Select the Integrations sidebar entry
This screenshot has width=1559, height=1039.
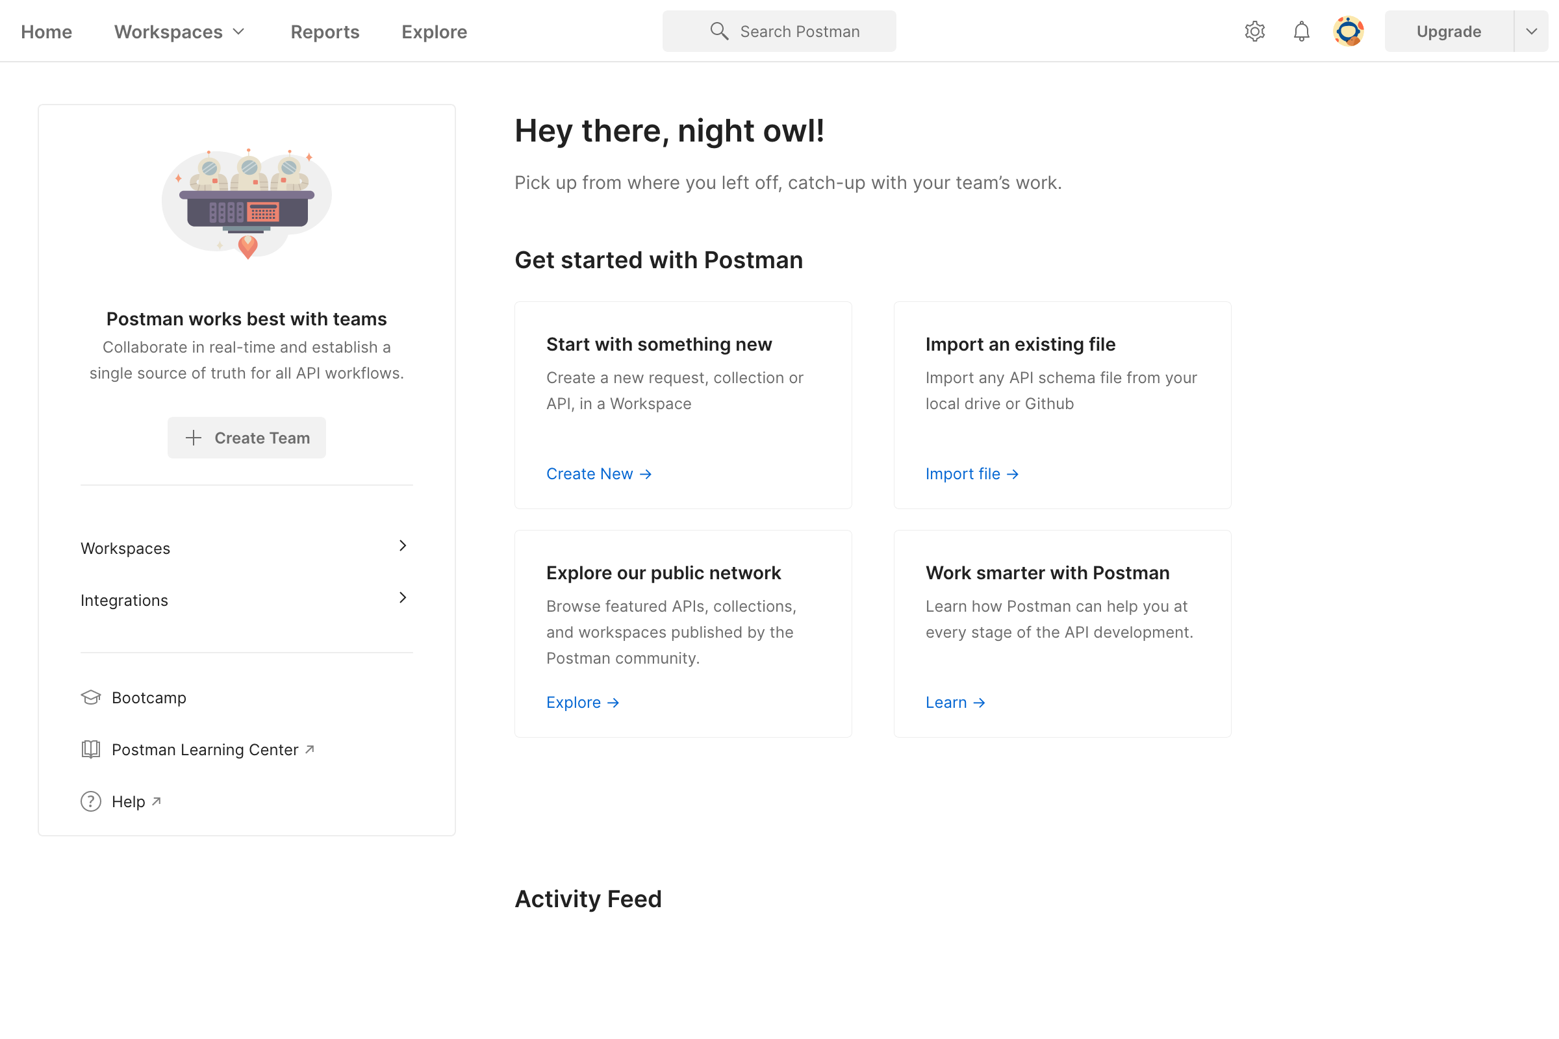(247, 599)
